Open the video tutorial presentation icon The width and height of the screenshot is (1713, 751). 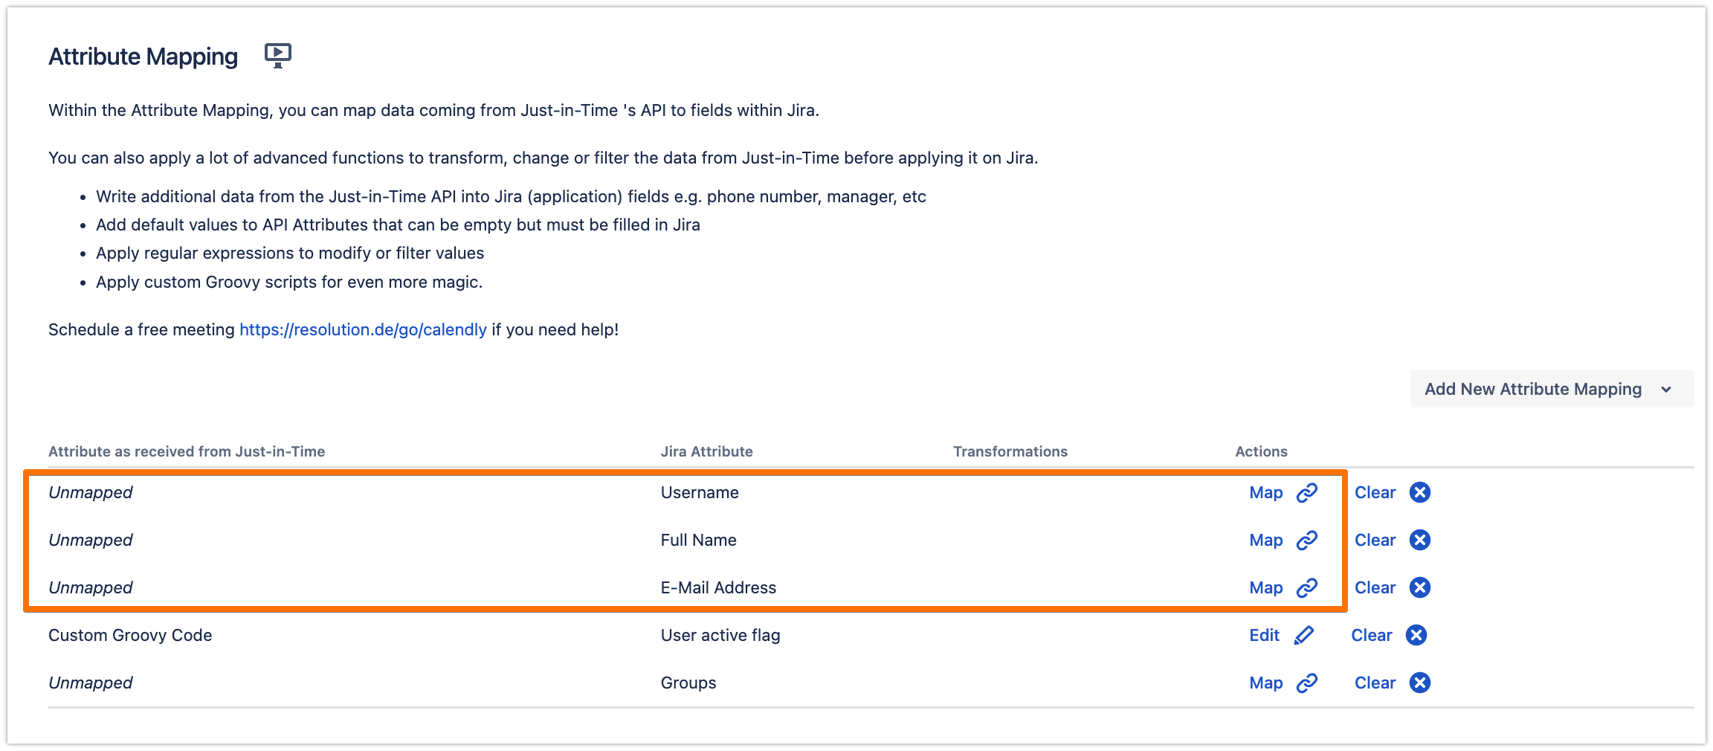(x=278, y=56)
